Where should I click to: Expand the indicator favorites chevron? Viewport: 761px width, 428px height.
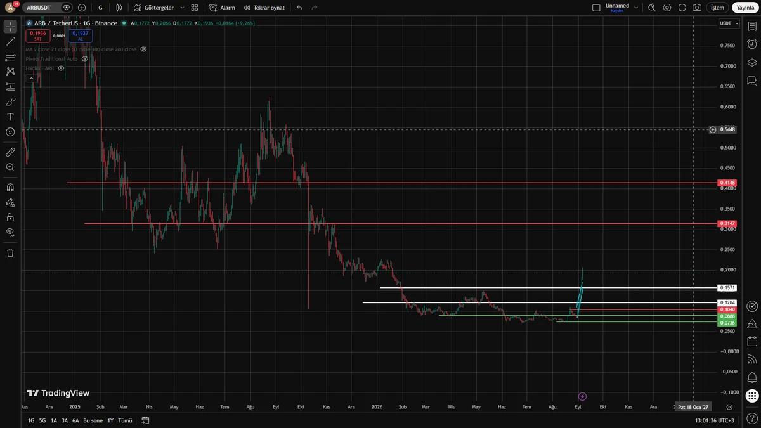[182, 8]
